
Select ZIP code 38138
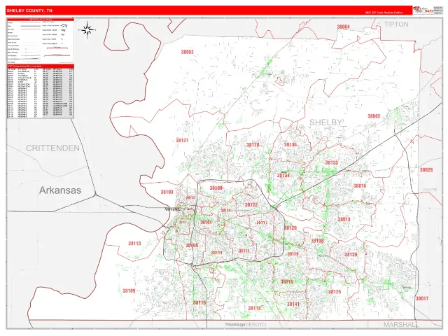tap(317, 241)
